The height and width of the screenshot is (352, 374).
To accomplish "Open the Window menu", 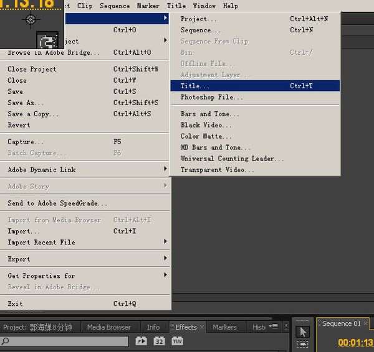I will tap(204, 6).
